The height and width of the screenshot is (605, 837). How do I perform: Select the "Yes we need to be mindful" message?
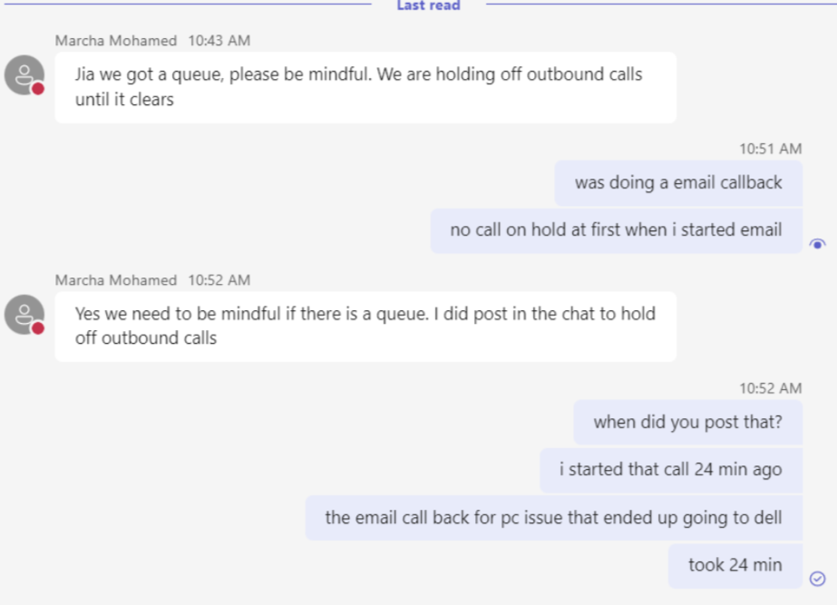tap(365, 326)
